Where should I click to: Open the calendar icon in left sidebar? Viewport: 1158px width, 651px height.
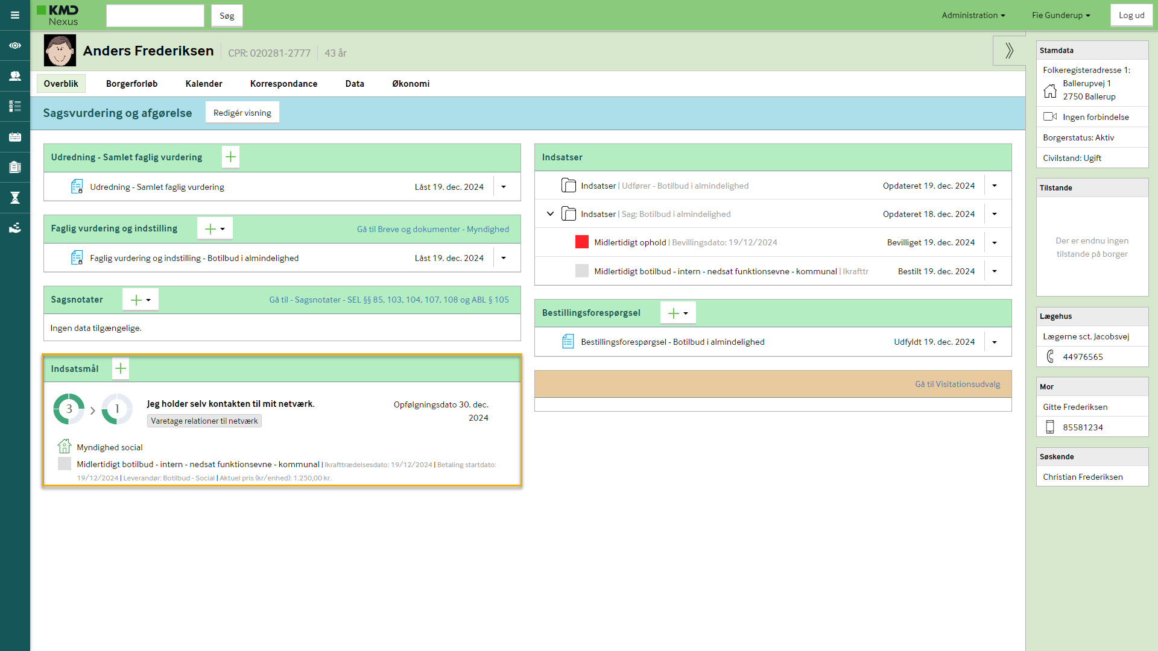pyautogui.click(x=15, y=137)
